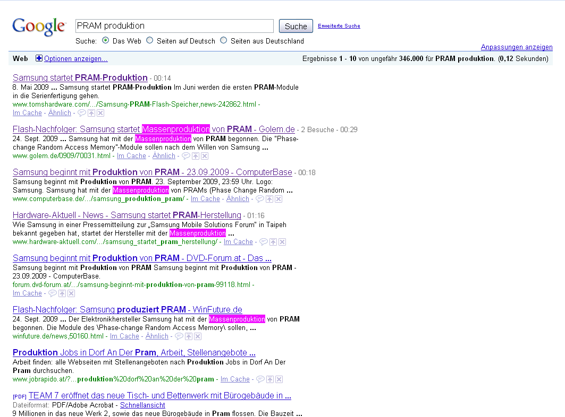Screen dimensions: 565x417
Task: Click 'Im Cache' for computerbase.de result
Action: (x=205, y=199)
